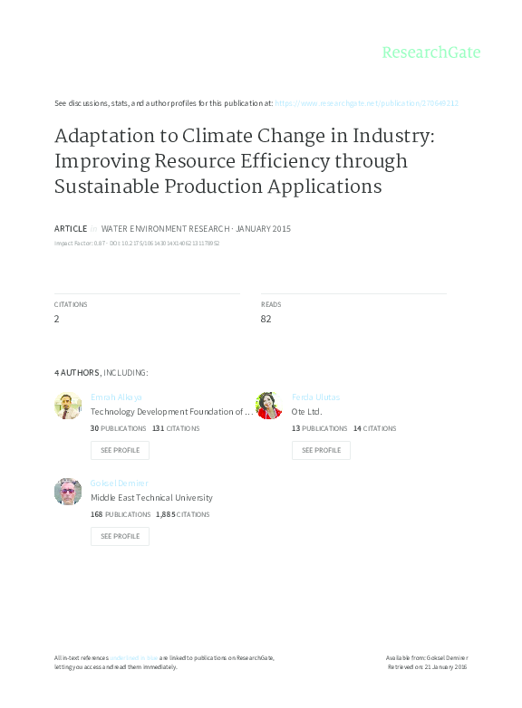This screenshot has width=522, height=708.
Task: Click '131 CITATIONS' under Emrah Alkaya
Action: pos(176,428)
